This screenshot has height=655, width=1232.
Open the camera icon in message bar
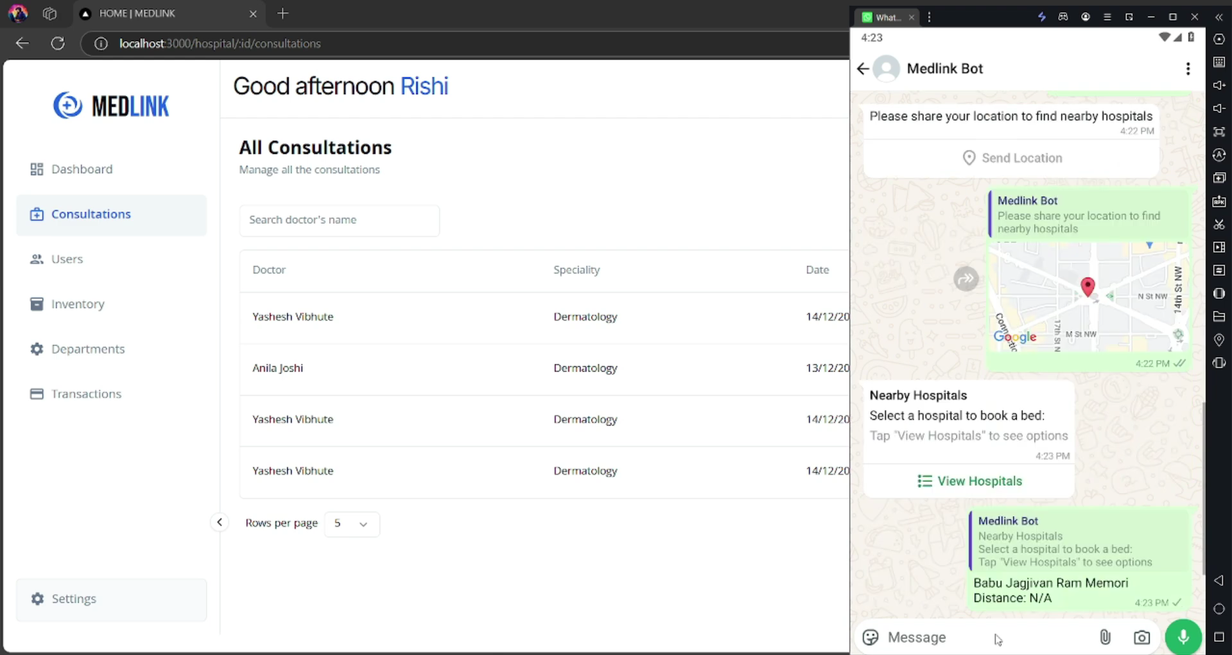(x=1141, y=637)
